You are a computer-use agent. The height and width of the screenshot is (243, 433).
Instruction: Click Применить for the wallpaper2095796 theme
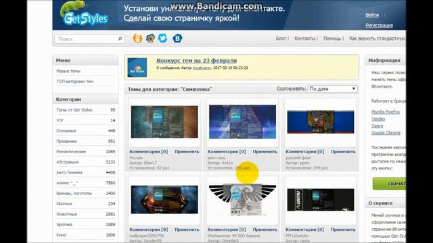click(x=187, y=230)
